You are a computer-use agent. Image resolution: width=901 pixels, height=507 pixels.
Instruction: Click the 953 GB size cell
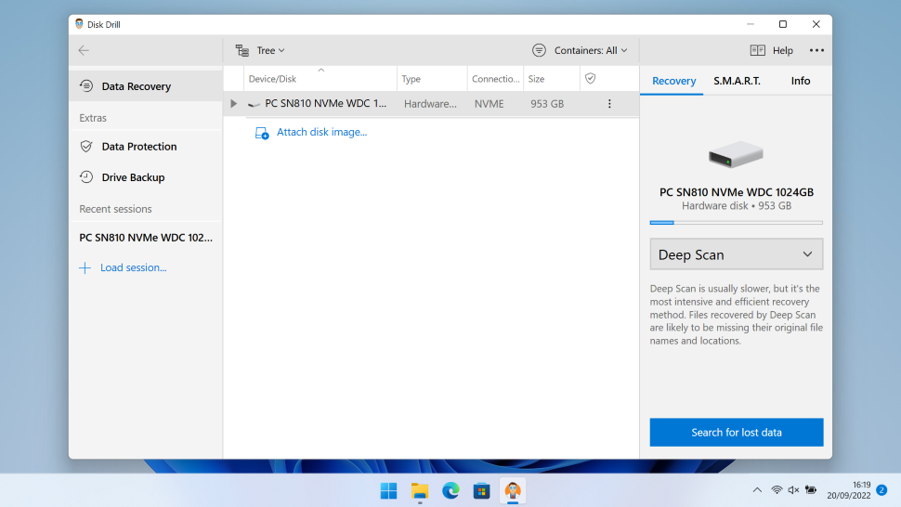click(546, 104)
